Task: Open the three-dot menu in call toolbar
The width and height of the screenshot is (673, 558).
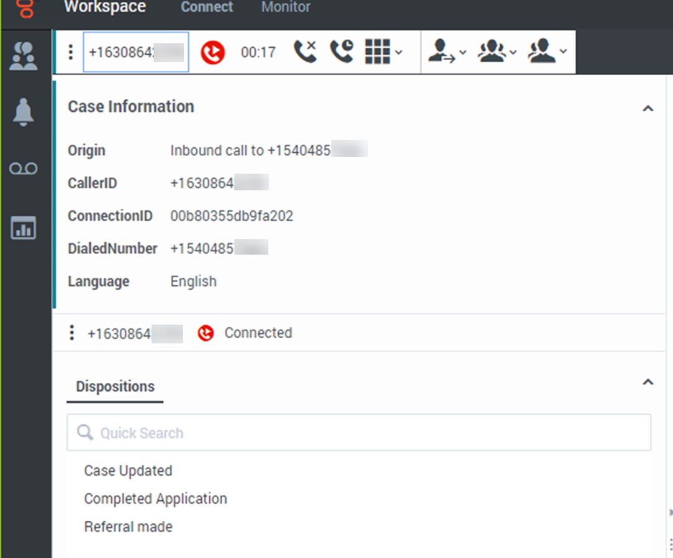Action: pos(70,52)
